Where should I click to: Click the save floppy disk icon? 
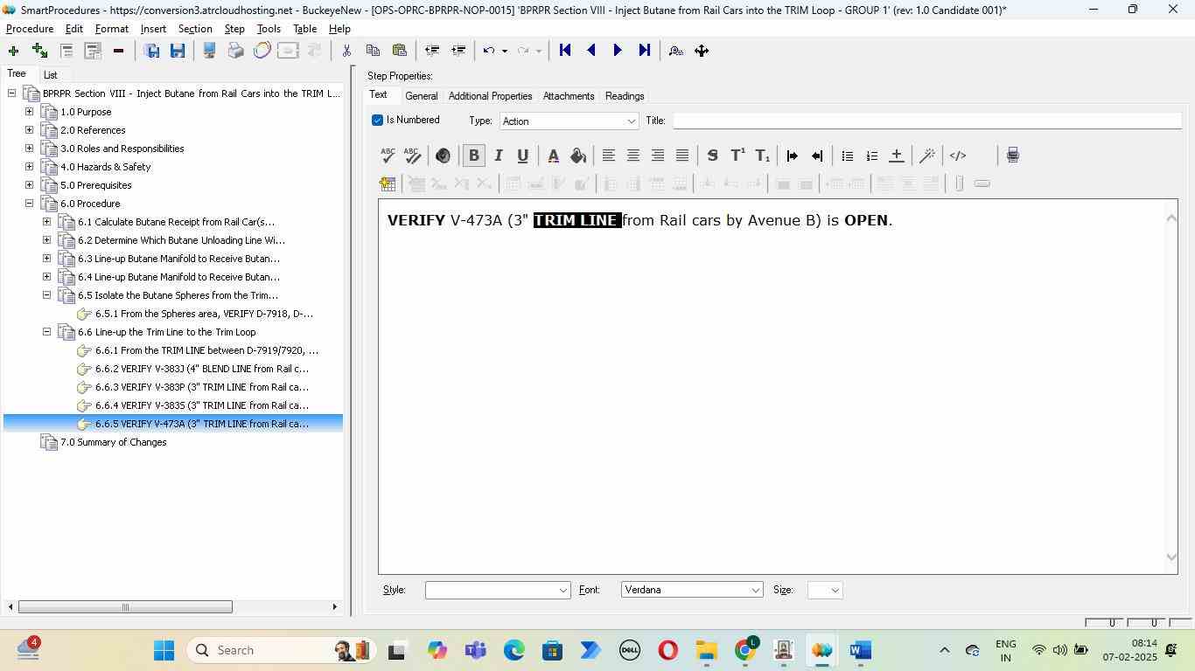coord(178,51)
